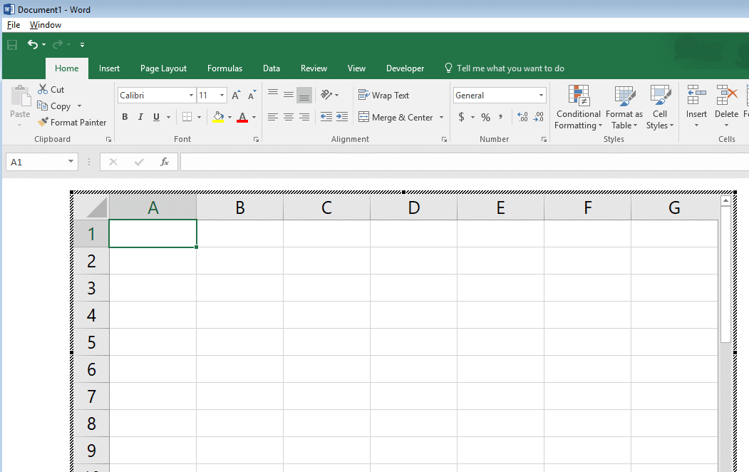Align text left

click(x=273, y=117)
